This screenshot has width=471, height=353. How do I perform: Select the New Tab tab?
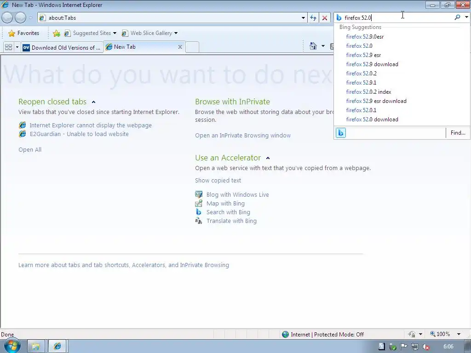[141, 47]
